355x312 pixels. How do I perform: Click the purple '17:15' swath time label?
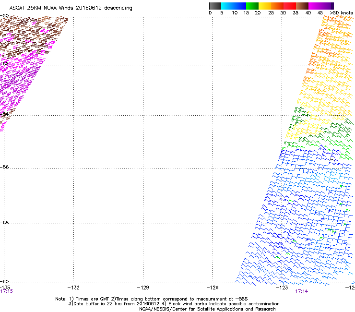click(x=6, y=291)
